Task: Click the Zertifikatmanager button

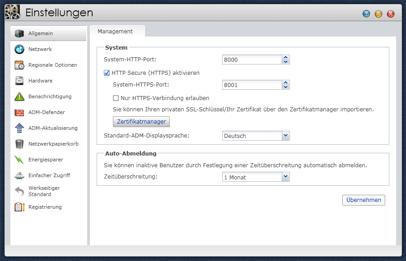Action: click(141, 121)
